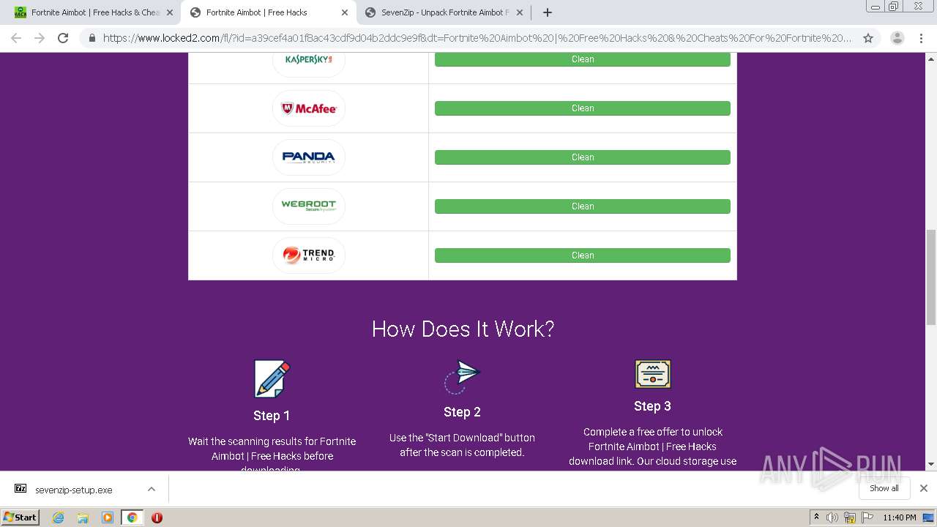
Task: Show hidden system tray icons
Action: tap(816, 517)
